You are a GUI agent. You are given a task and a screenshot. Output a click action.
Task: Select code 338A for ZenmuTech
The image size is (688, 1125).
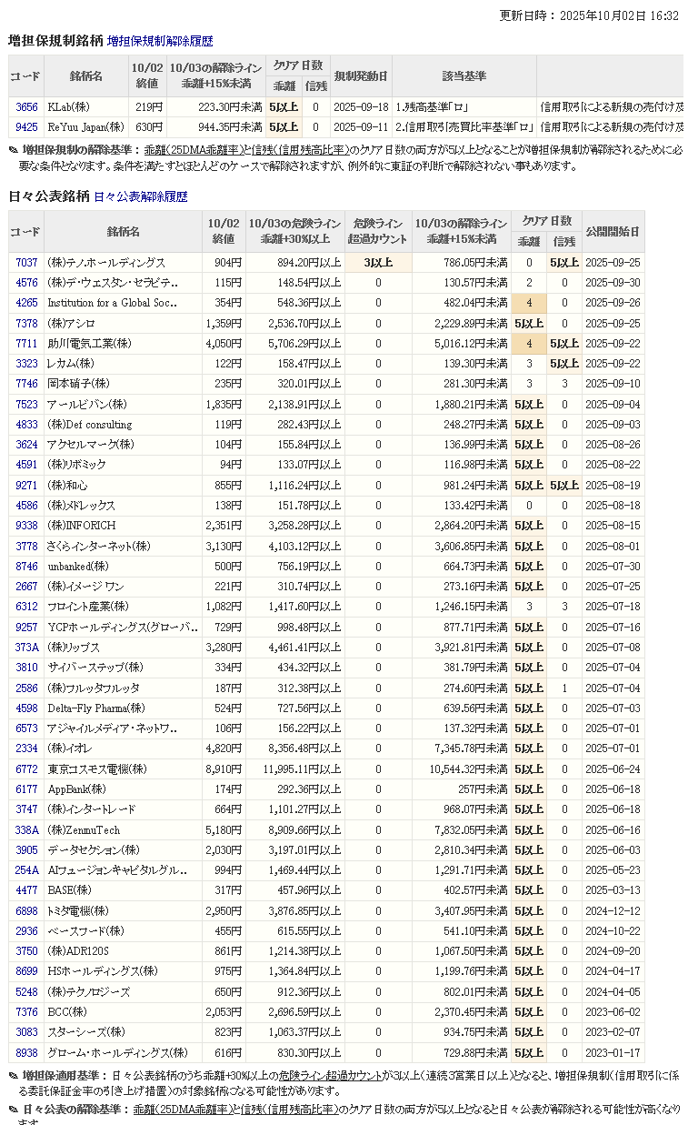coord(26,830)
